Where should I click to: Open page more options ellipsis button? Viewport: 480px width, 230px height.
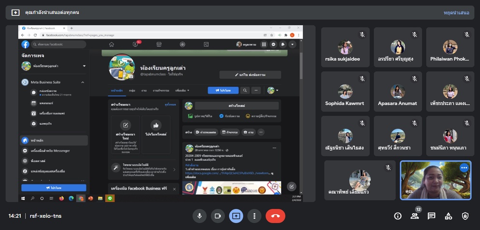256,90
